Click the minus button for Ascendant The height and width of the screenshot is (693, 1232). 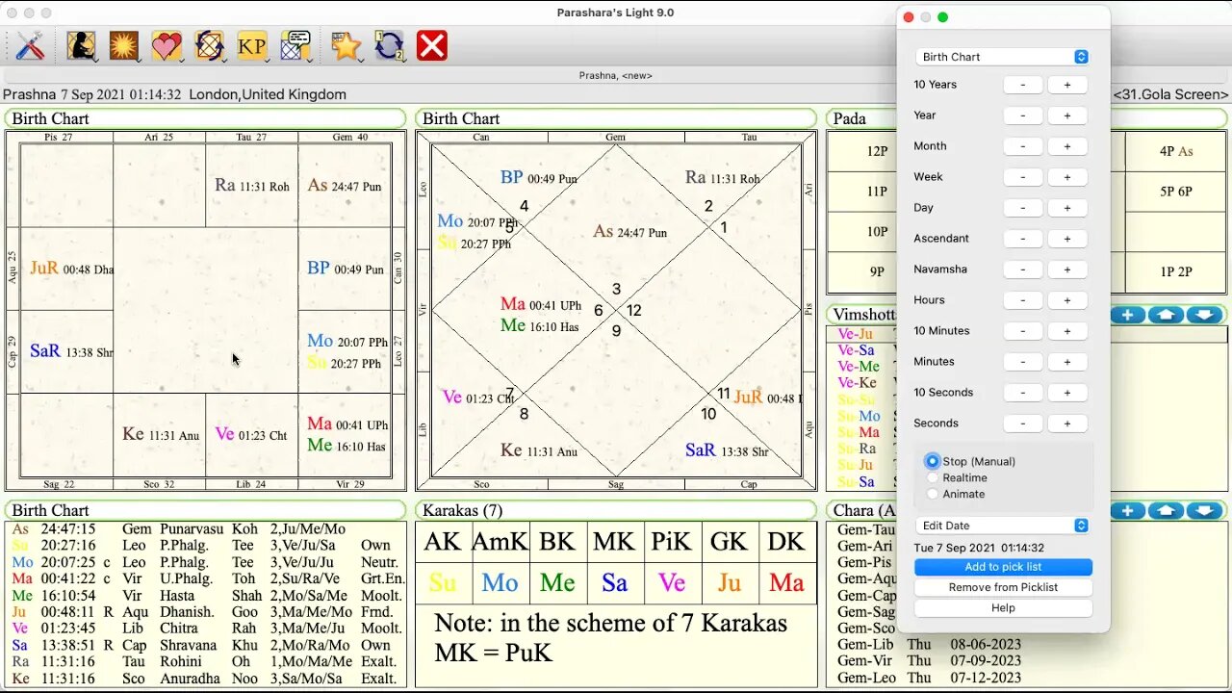[1023, 239]
